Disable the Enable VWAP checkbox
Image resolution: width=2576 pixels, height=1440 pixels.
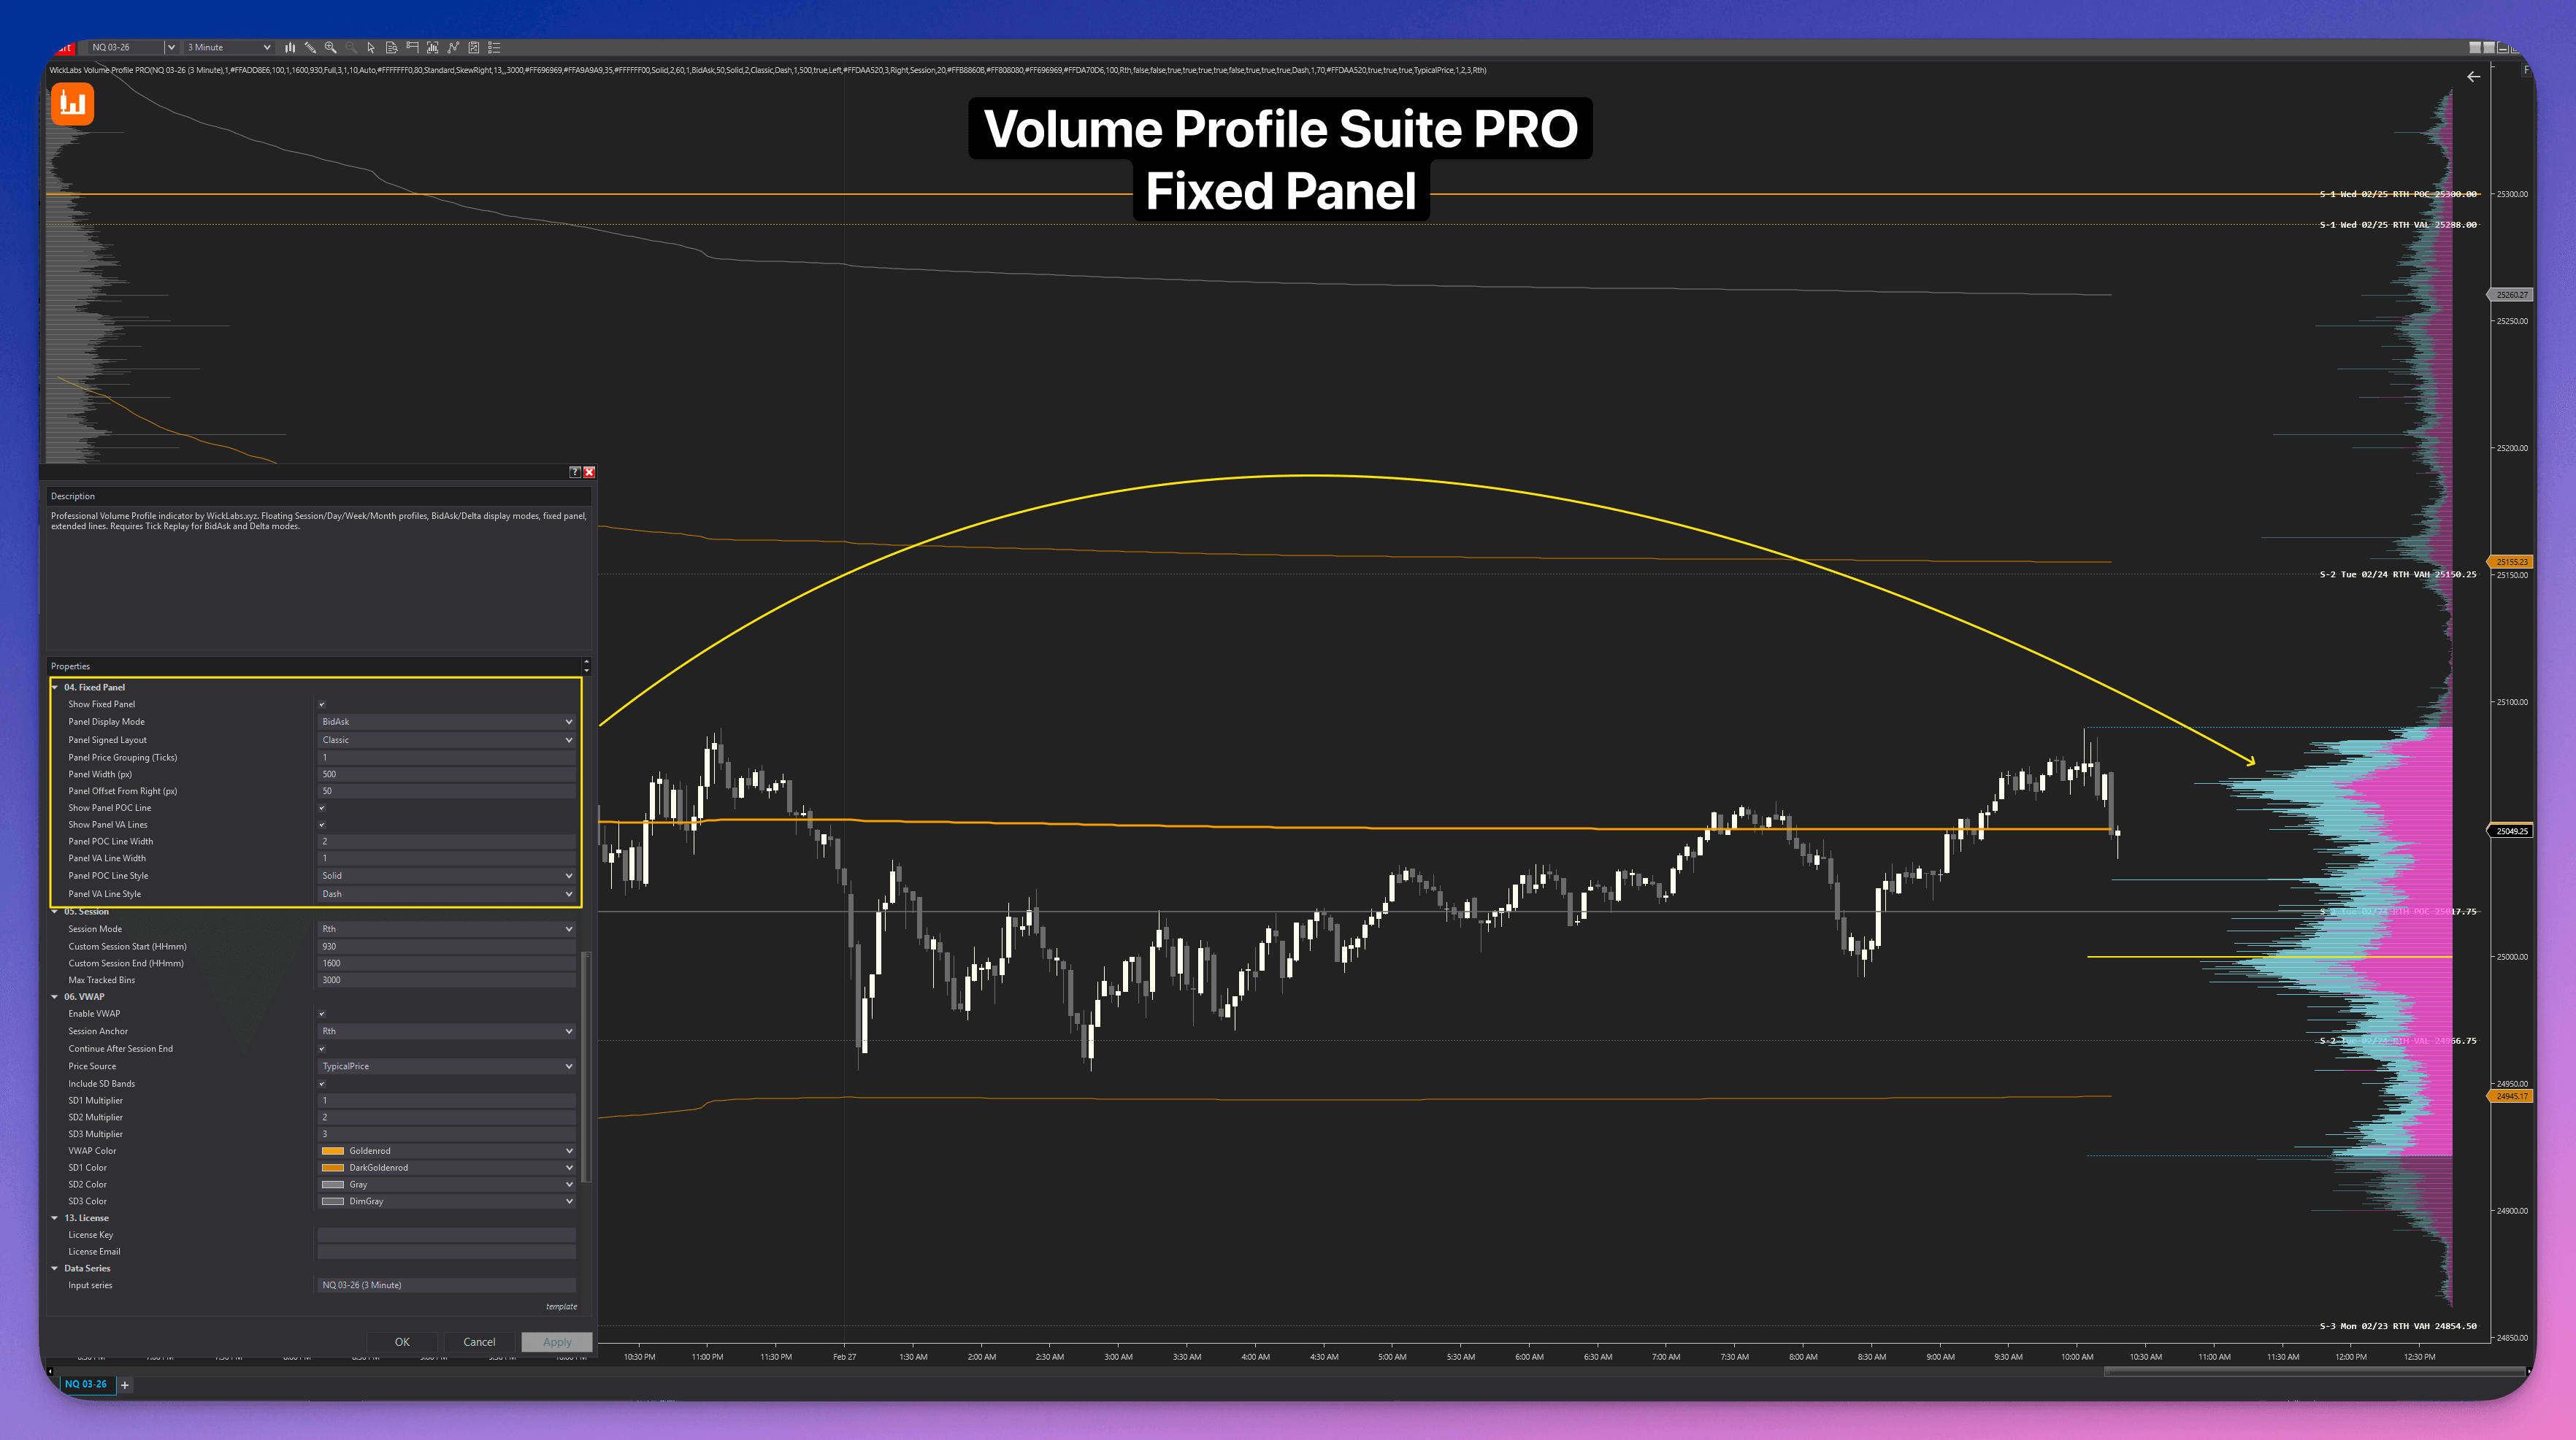coord(322,1013)
